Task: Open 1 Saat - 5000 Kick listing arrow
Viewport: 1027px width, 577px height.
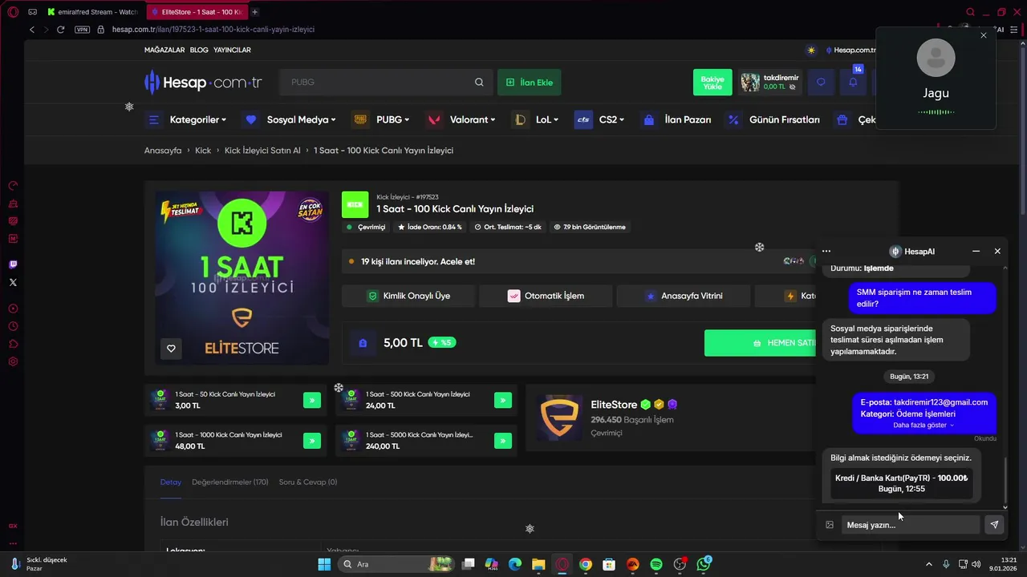Action: (503, 441)
